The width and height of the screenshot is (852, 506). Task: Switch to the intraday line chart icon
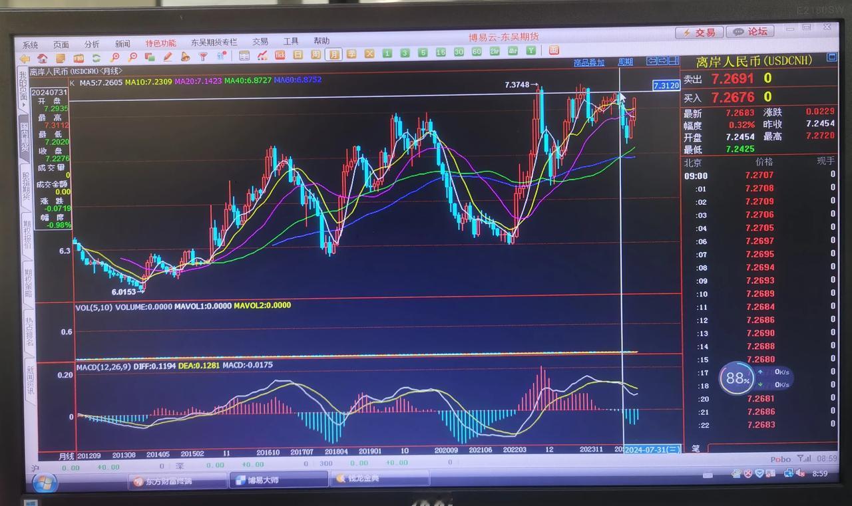pyautogui.click(x=262, y=56)
